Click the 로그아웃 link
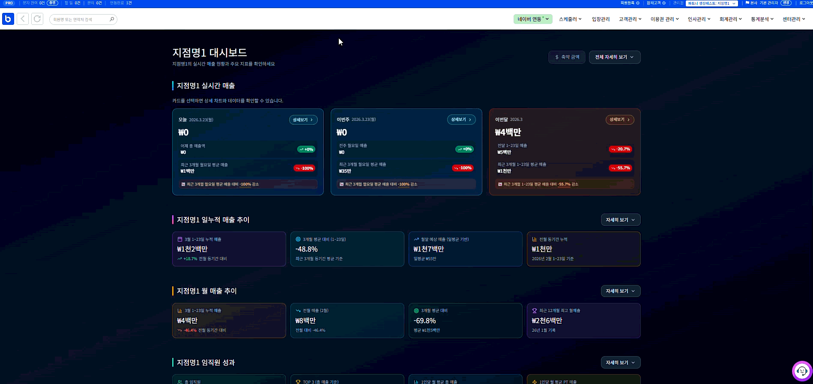The height and width of the screenshot is (384, 813). [806, 3]
